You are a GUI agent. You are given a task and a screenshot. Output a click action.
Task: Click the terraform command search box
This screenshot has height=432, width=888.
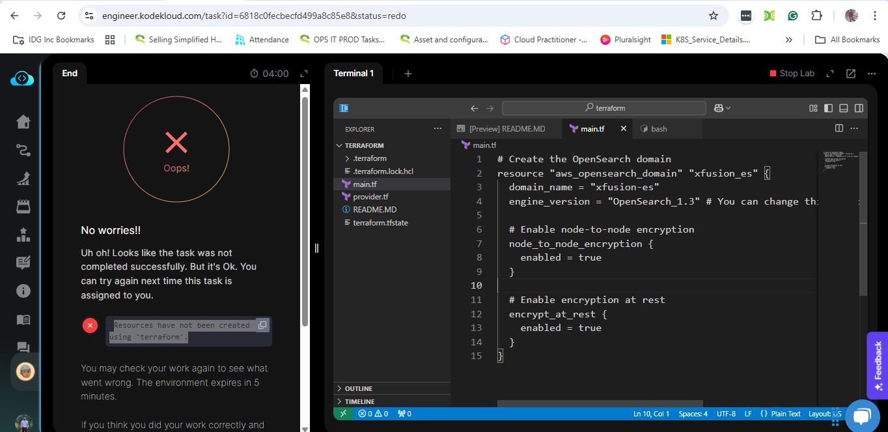click(604, 108)
